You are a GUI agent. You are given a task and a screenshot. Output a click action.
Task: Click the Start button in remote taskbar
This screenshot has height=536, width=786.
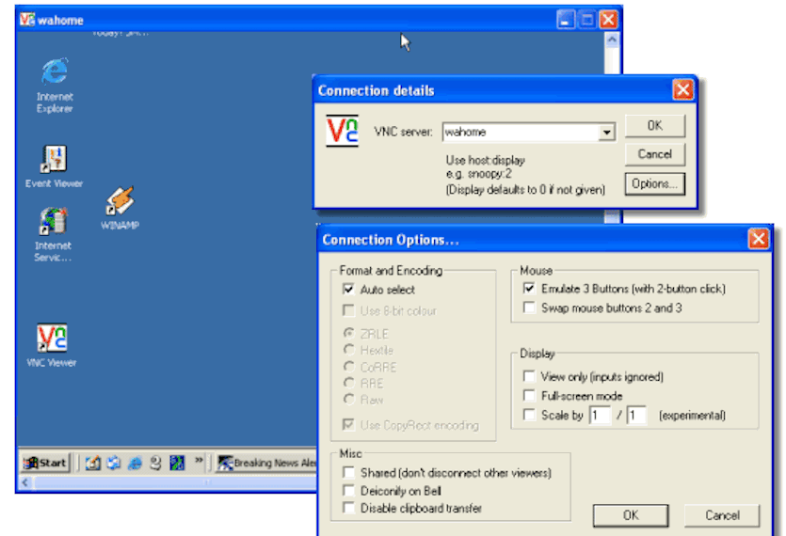(x=45, y=463)
